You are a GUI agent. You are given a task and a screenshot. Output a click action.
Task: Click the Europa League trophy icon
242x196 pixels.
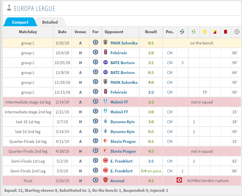pyautogui.click(x=9, y=8)
